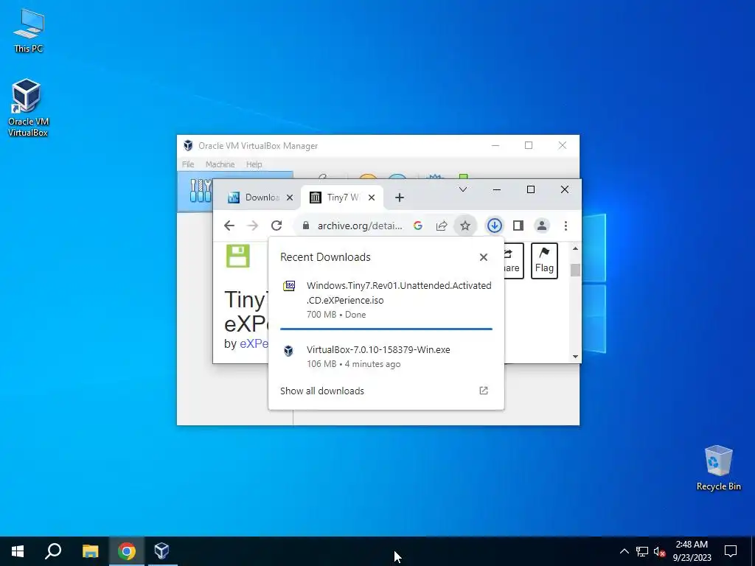Toggle the Chrome downloads button
Screen dimensions: 755x566
495,226
